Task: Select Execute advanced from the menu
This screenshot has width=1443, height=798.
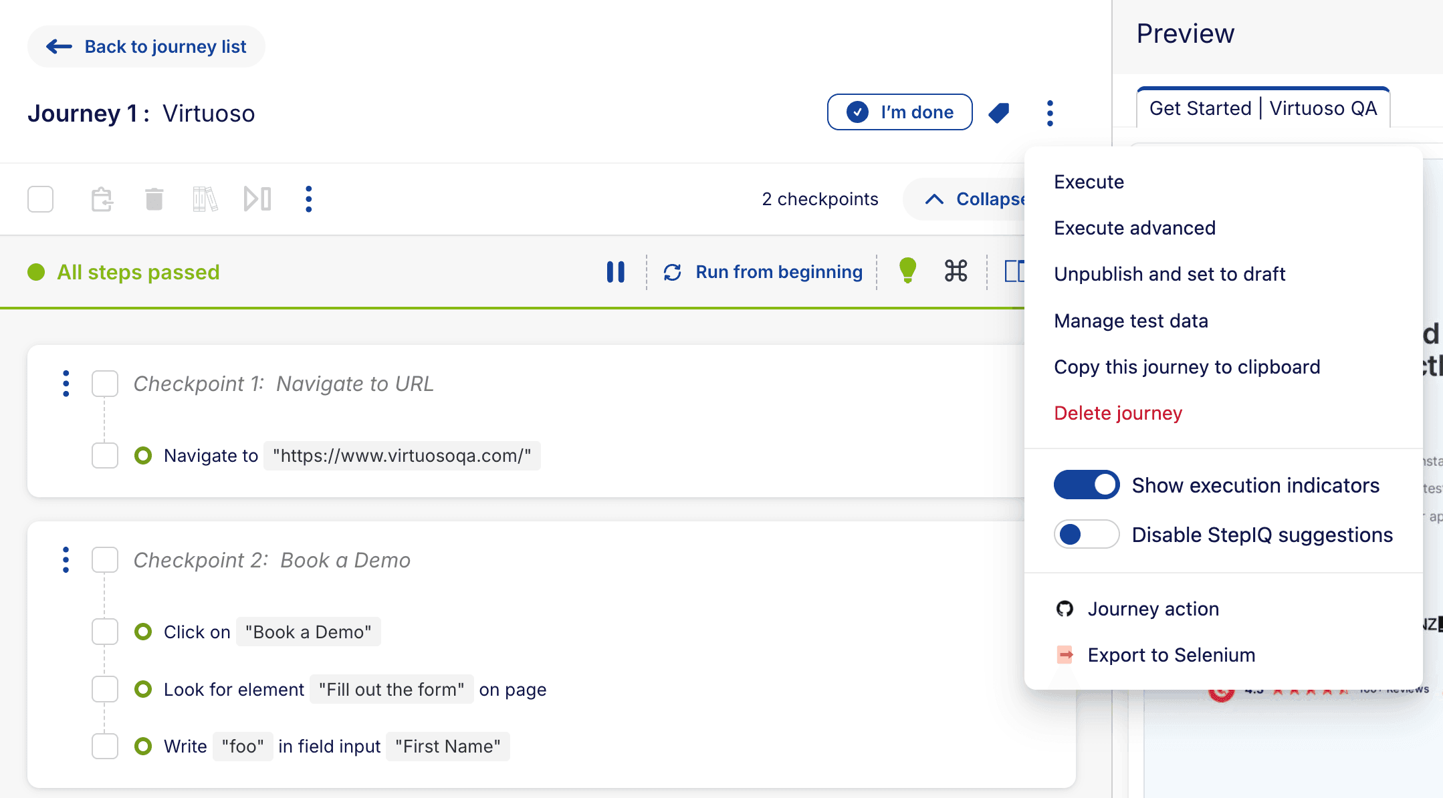Action: 1134,228
